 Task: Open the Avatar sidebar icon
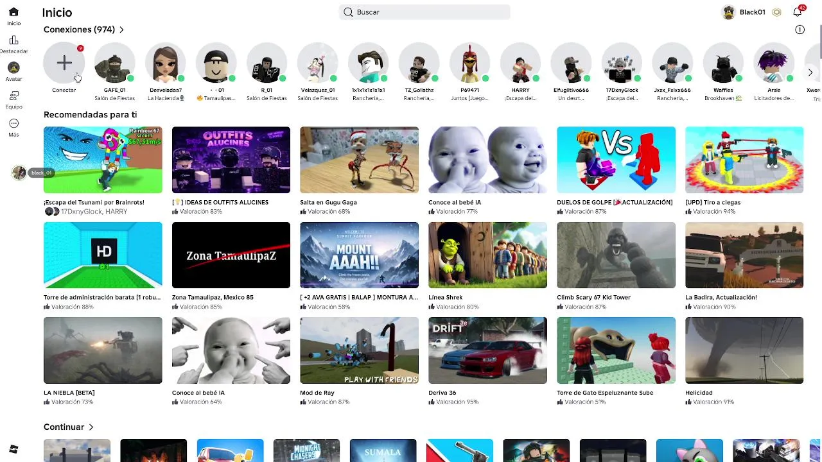coord(13,68)
